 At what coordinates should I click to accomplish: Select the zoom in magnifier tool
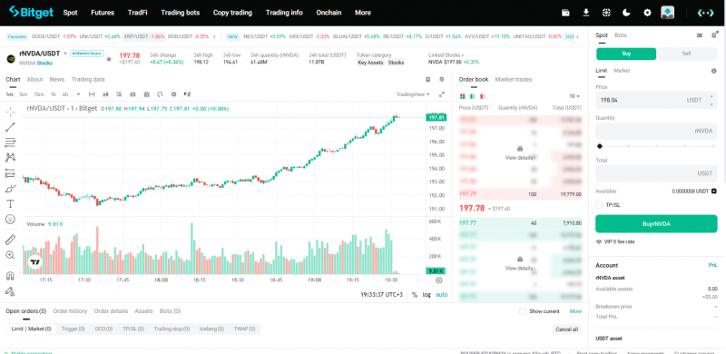point(10,255)
